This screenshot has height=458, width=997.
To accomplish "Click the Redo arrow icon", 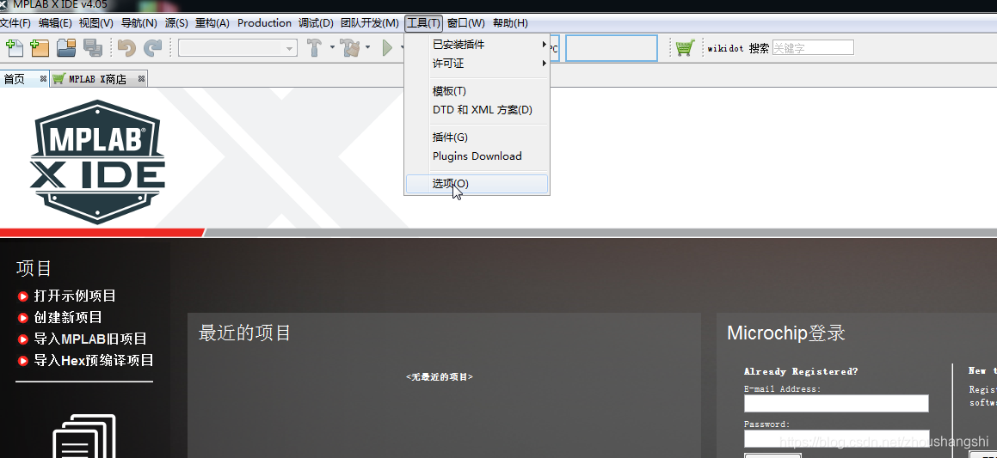I will click(152, 47).
